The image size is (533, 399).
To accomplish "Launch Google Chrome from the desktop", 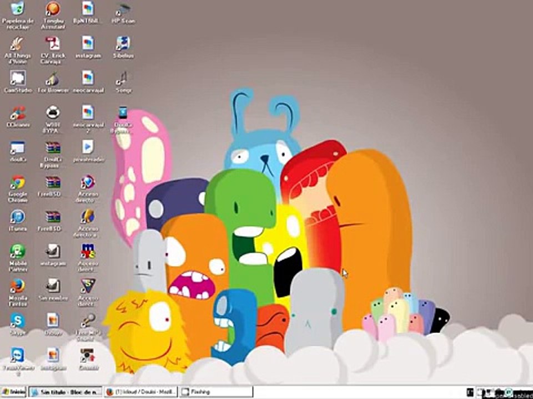I will tap(18, 189).
